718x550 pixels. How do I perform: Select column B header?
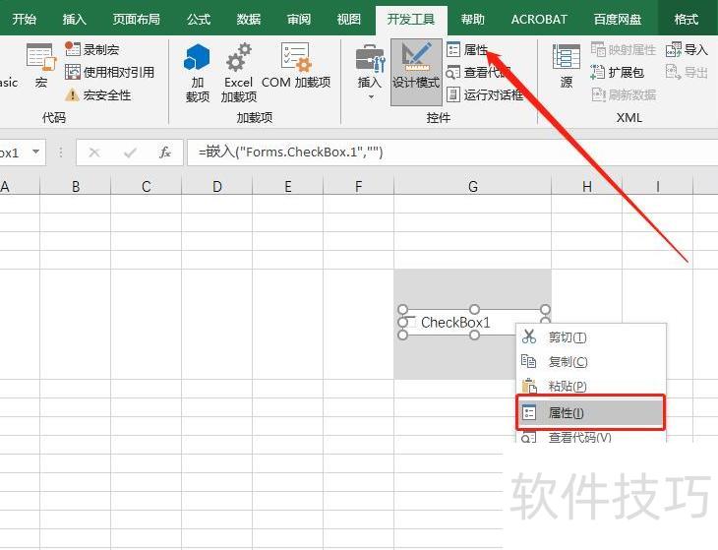point(76,186)
